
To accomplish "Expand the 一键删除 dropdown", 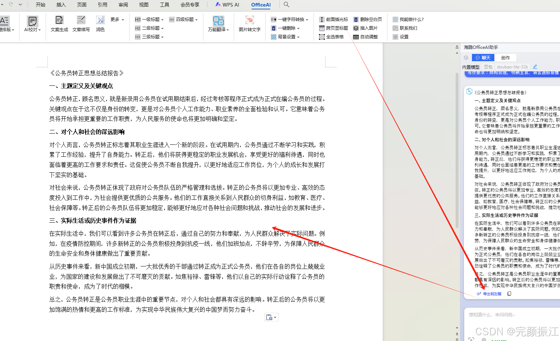I will [x=285, y=28].
